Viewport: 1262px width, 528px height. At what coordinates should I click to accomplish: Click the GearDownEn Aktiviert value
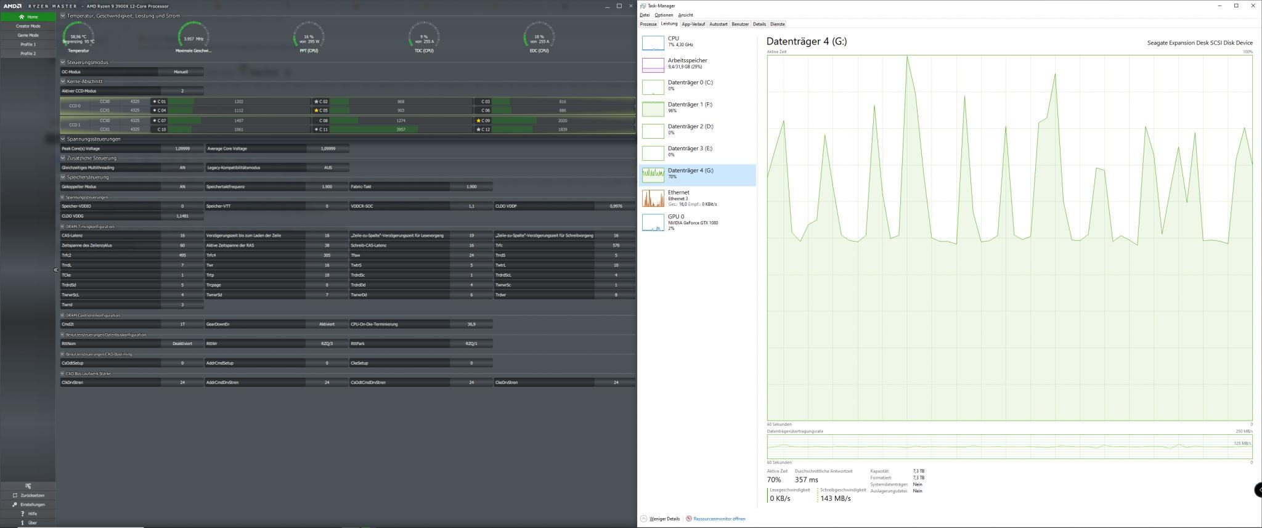pyautogui.click(x=327, y=324)
